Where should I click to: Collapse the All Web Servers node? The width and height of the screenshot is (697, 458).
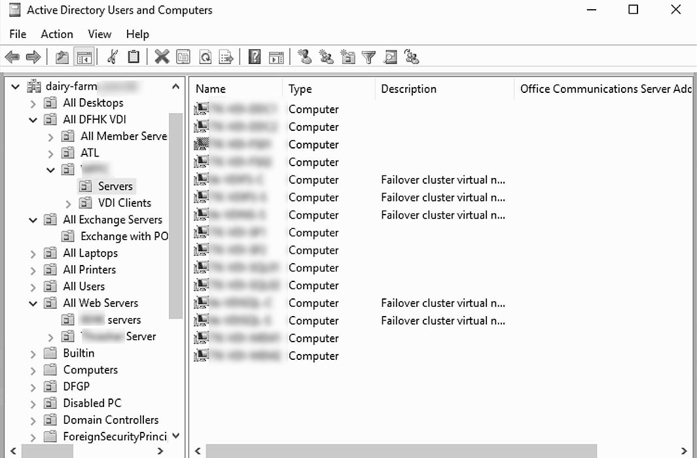coord(33,304)
